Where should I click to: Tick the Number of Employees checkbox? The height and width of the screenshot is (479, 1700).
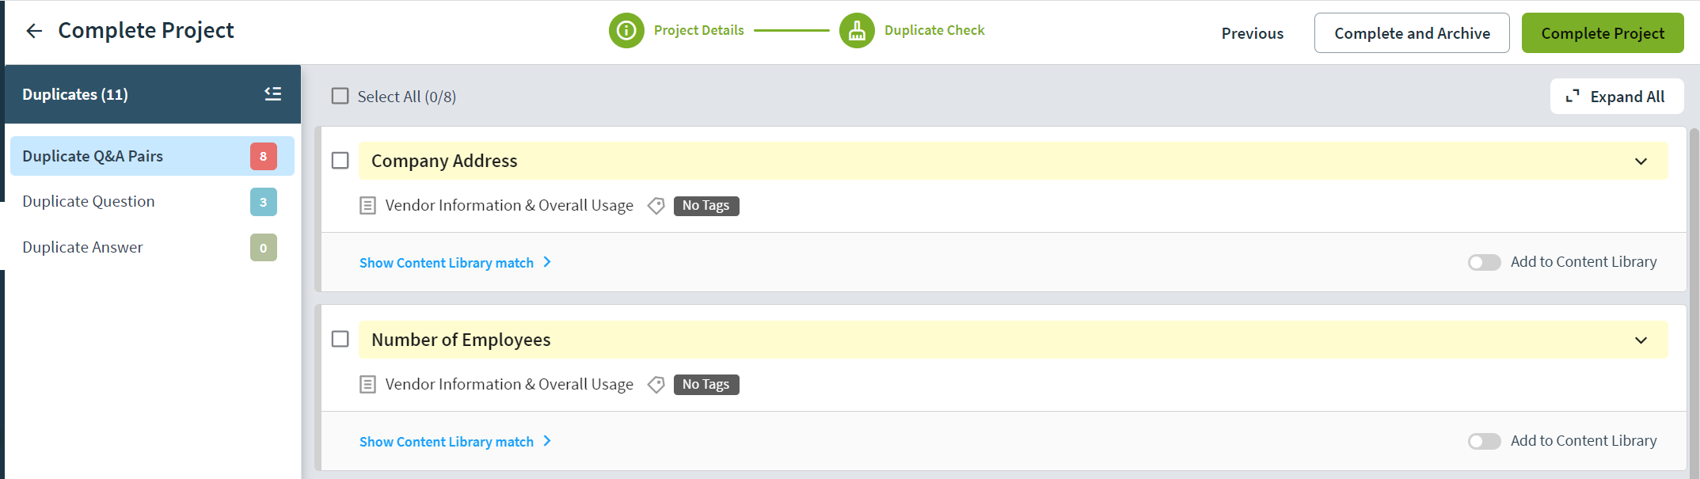[340, 340]
